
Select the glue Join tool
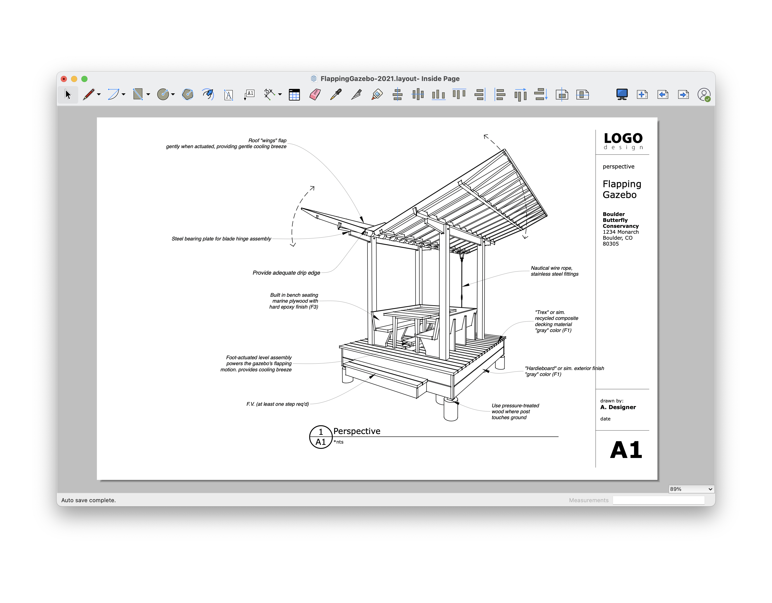click(x=377, y=94)
